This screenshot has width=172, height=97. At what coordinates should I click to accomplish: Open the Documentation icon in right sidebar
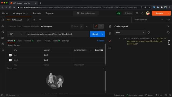pyautogui.click(x=110, y=26)
